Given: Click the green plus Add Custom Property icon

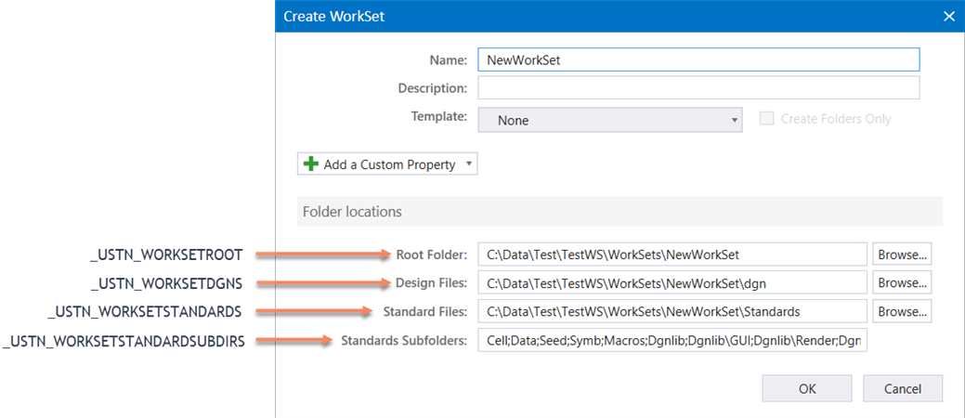Looking at the screenshot, I should coord(311,164).
